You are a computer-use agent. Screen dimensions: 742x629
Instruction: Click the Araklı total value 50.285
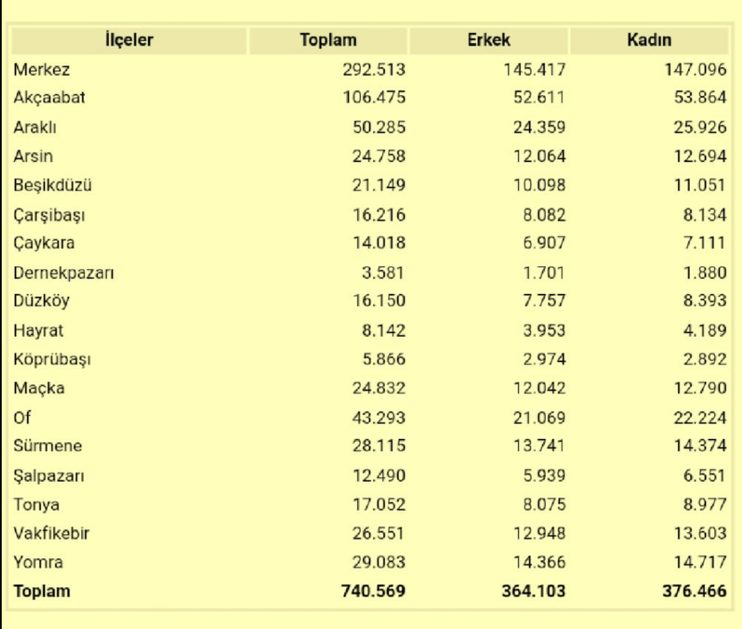coord(379,127)
